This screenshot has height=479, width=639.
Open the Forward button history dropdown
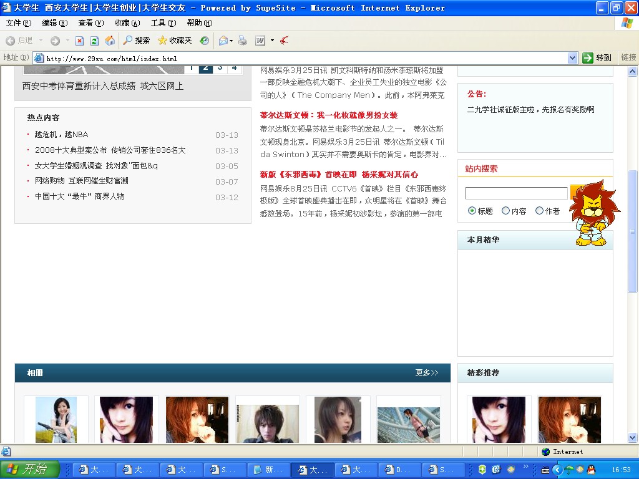coord(67,41)
